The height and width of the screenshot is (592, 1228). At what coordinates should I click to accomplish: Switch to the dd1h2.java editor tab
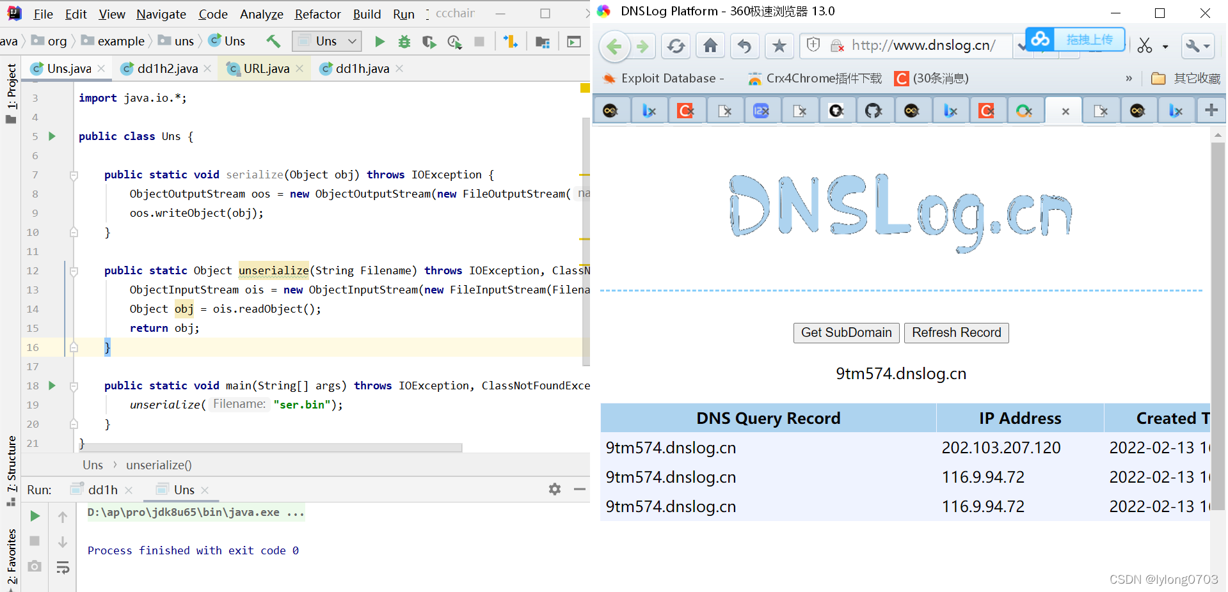pos(168,68)
